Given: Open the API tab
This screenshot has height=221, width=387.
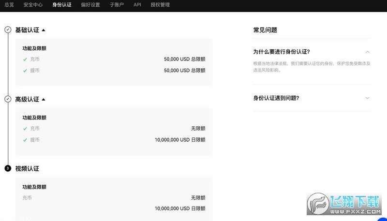Looking at the screenshot, I should 137,5.
